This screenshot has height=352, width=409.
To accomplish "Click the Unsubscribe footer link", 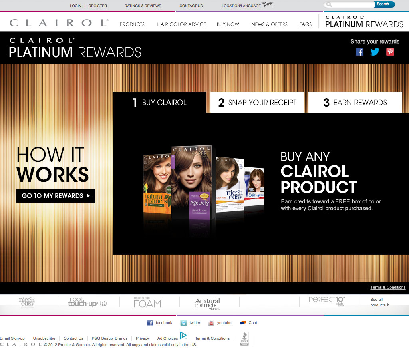I will [x=44, y=338].
